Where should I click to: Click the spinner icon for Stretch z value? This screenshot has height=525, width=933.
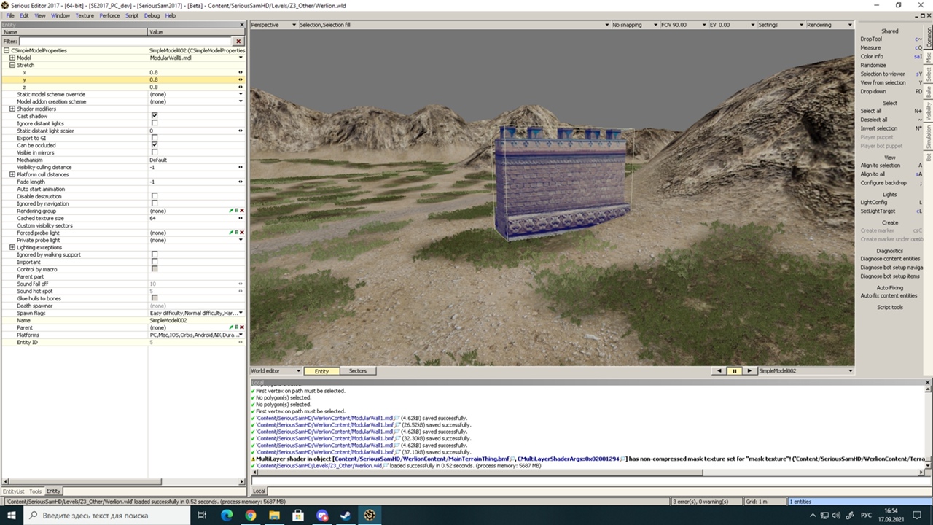(241, 87)
